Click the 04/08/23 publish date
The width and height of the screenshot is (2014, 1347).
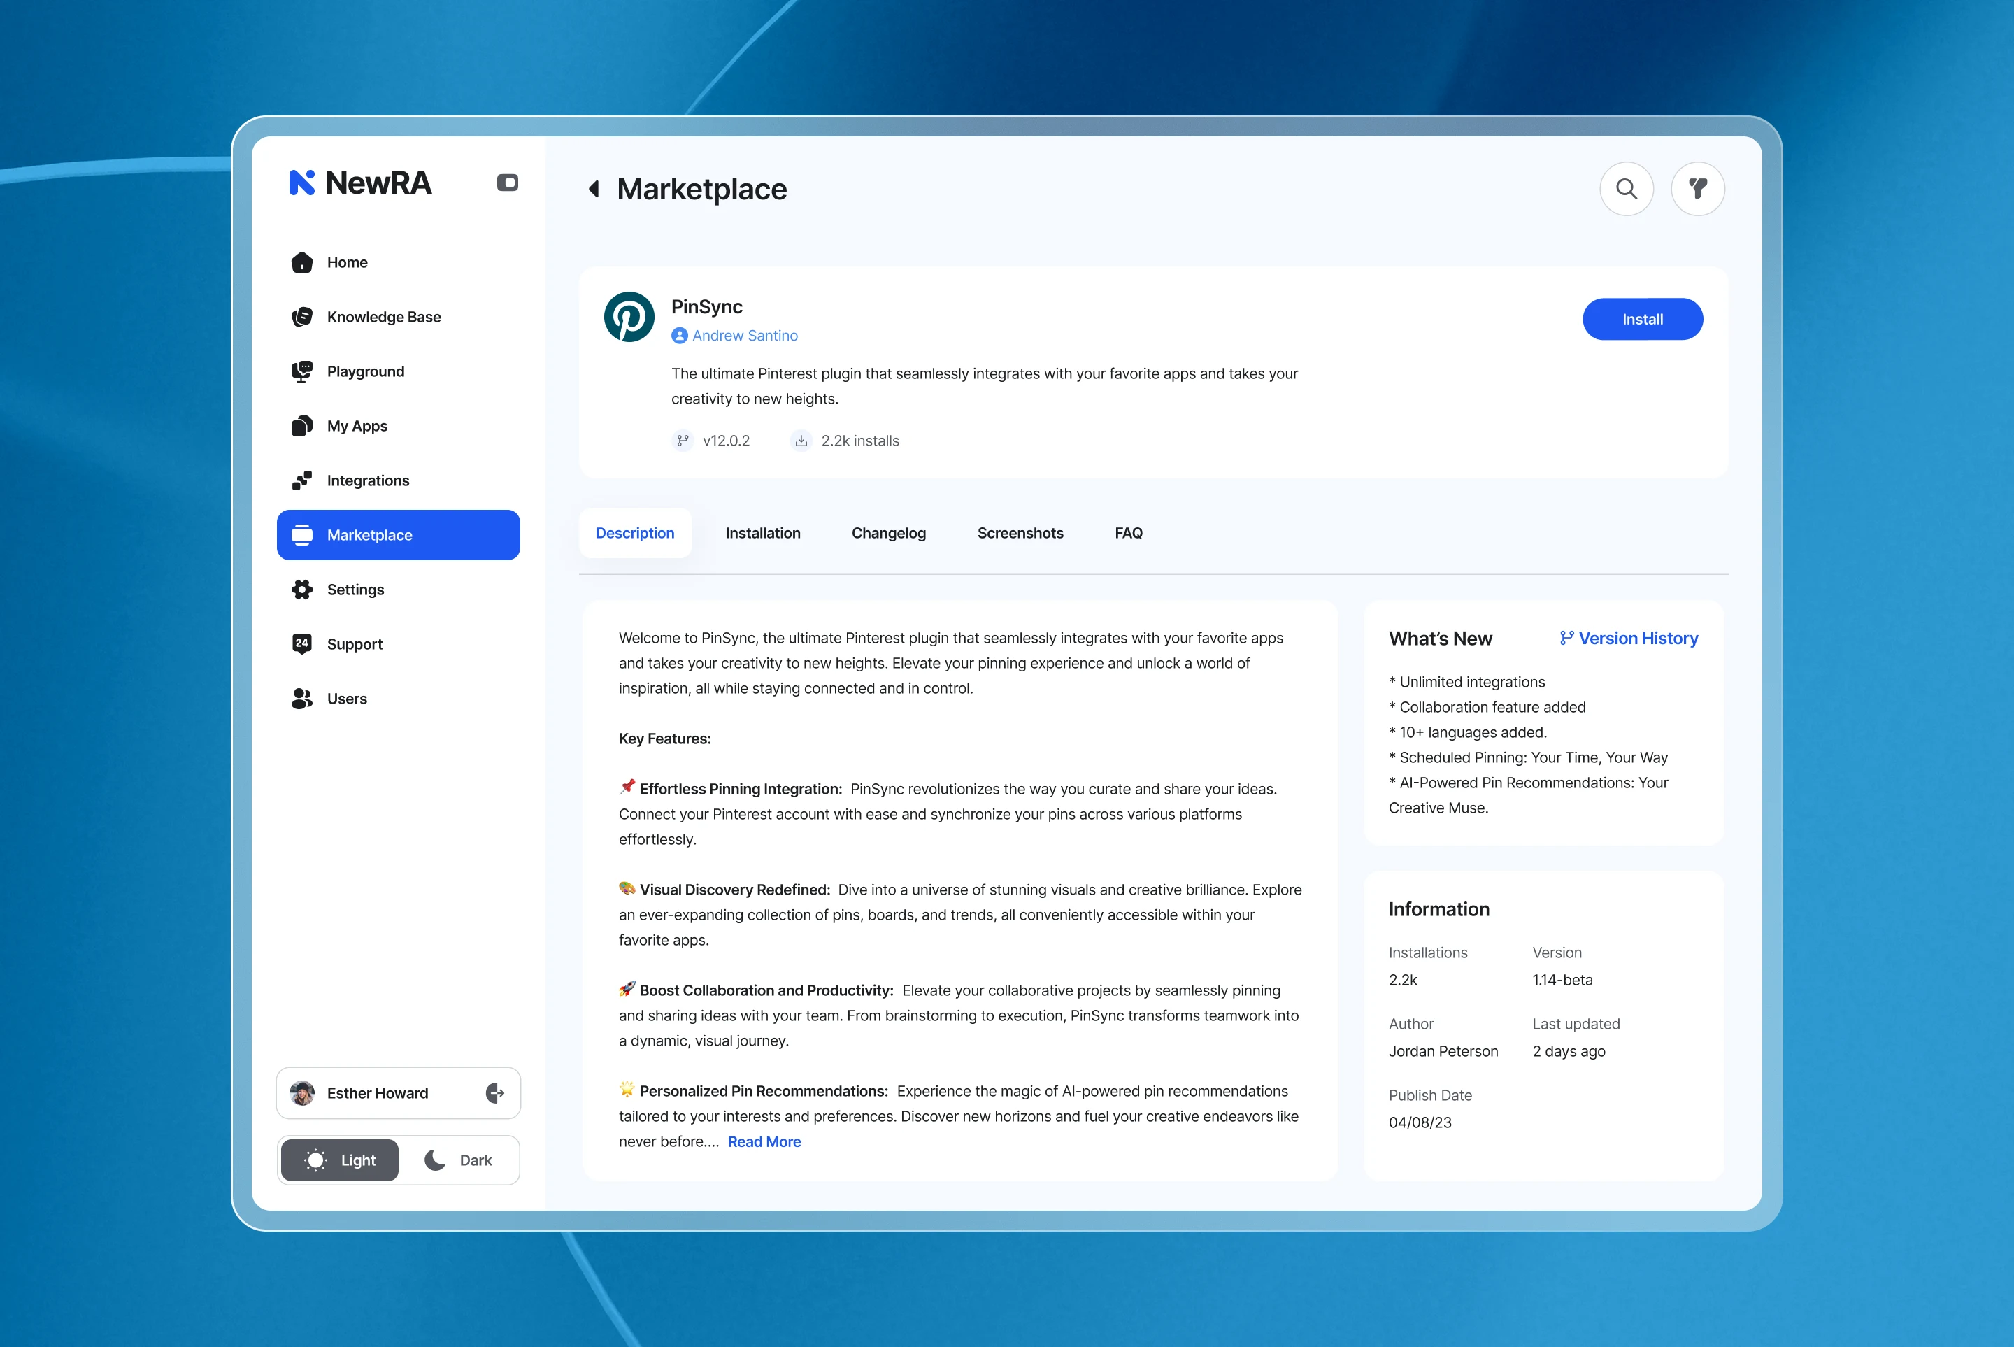coord(1420,1122)
